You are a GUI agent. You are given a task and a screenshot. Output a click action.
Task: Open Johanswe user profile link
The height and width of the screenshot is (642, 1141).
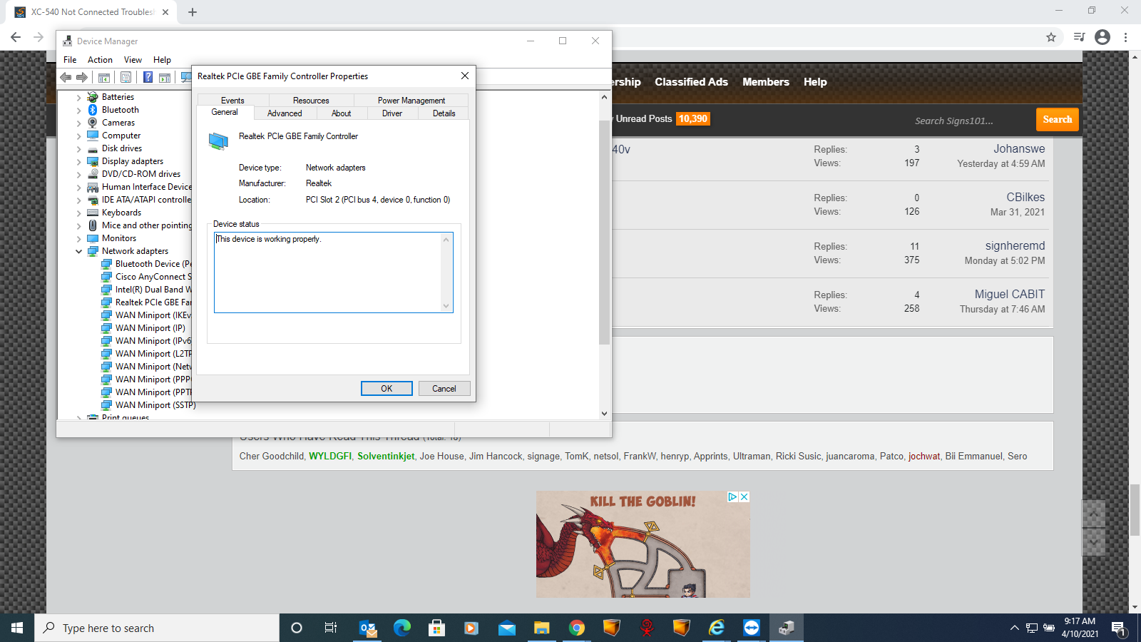pyautogui.click(x=1019, y=149)
